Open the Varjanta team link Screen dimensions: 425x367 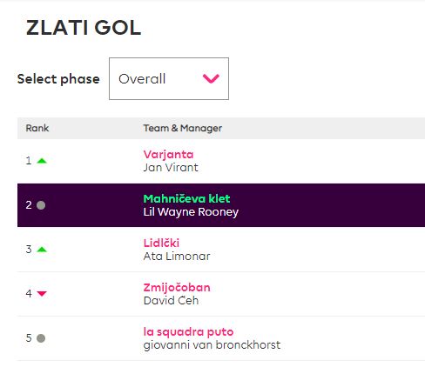click(168, 155)
